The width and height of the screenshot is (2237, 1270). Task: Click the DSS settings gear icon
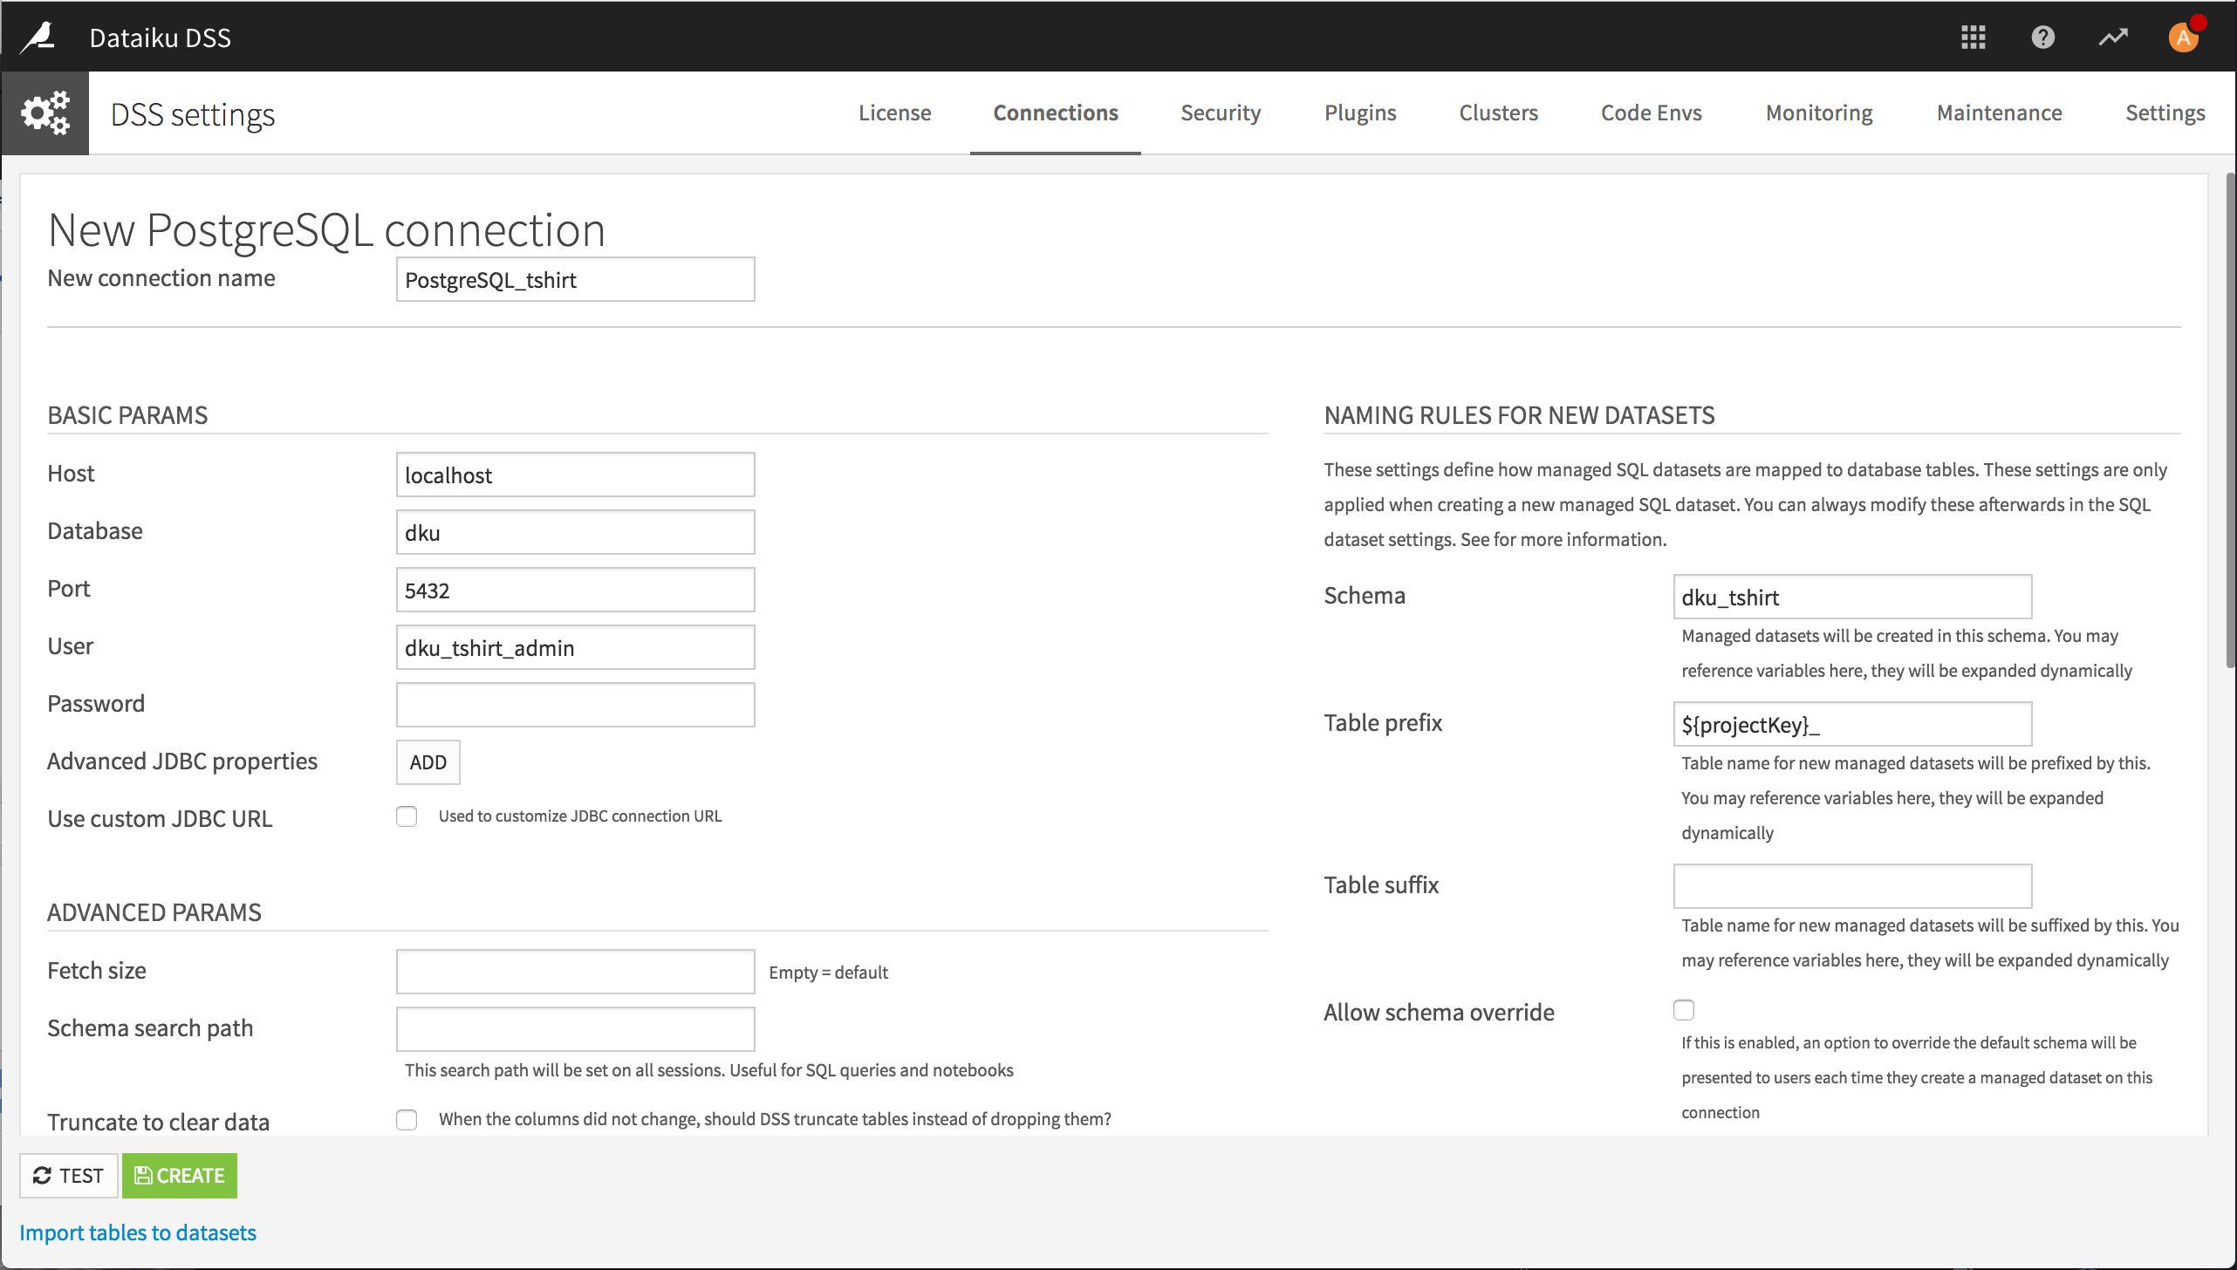coord(45,113)
